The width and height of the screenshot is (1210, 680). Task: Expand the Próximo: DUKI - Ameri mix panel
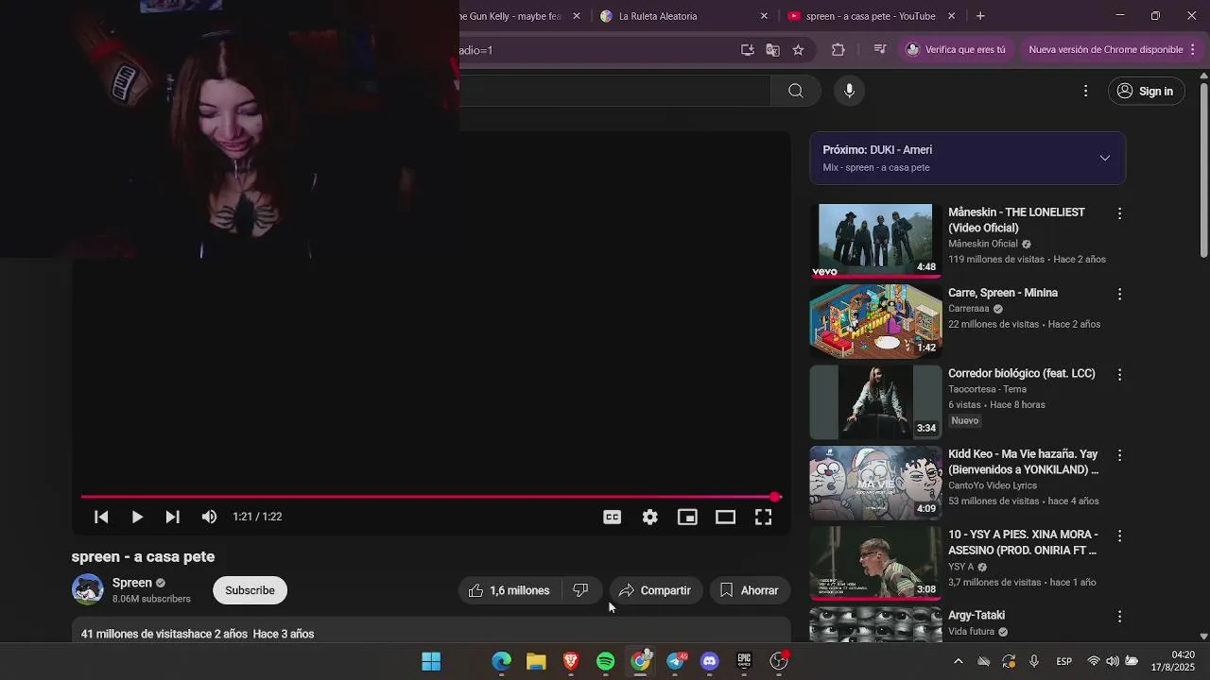1104,158
